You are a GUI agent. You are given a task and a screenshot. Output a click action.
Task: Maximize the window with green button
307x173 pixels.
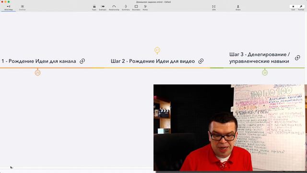(9, 2)
